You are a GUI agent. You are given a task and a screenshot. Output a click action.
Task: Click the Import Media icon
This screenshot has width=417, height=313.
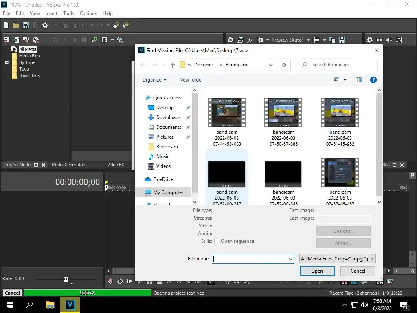coord(16,40)
